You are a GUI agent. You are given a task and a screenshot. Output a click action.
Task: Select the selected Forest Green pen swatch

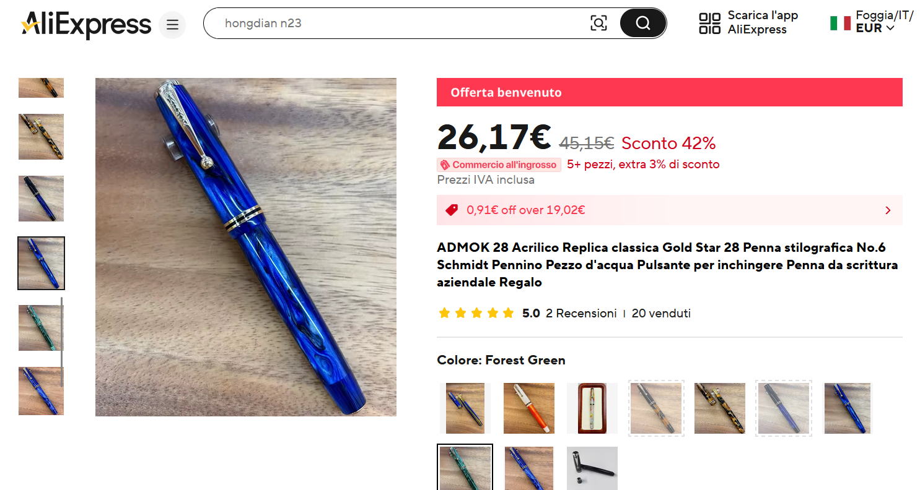pyautogui.click(x=465, y=468)
